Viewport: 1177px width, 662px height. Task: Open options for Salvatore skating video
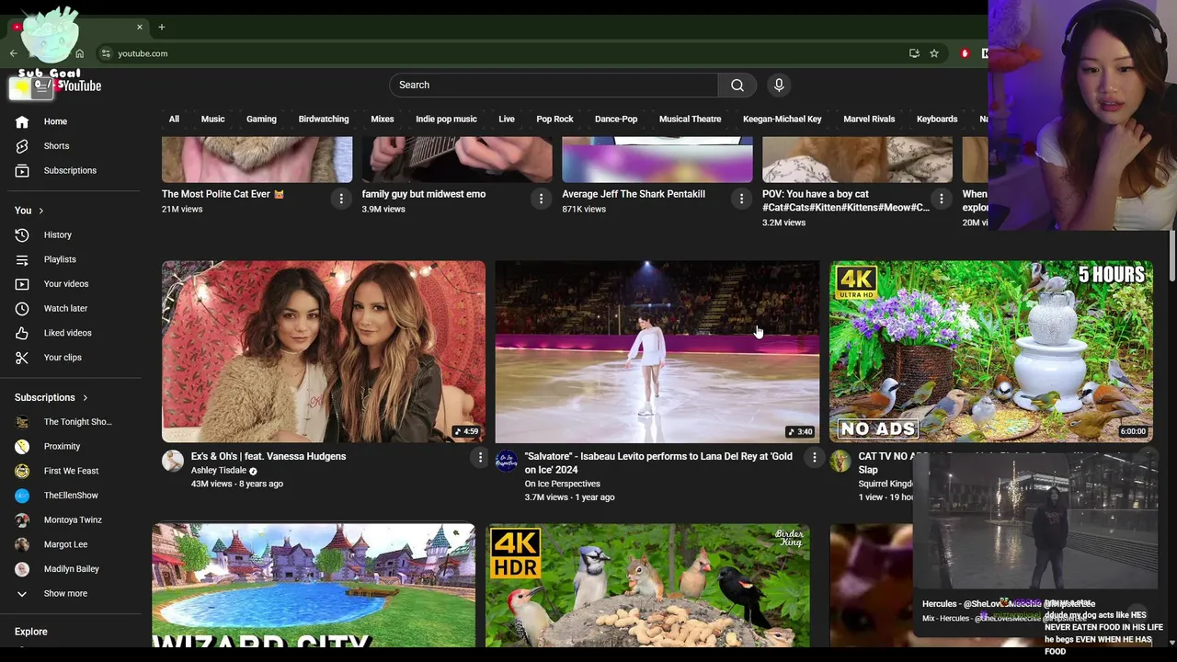pyautogui.click(x=814, y=457)
